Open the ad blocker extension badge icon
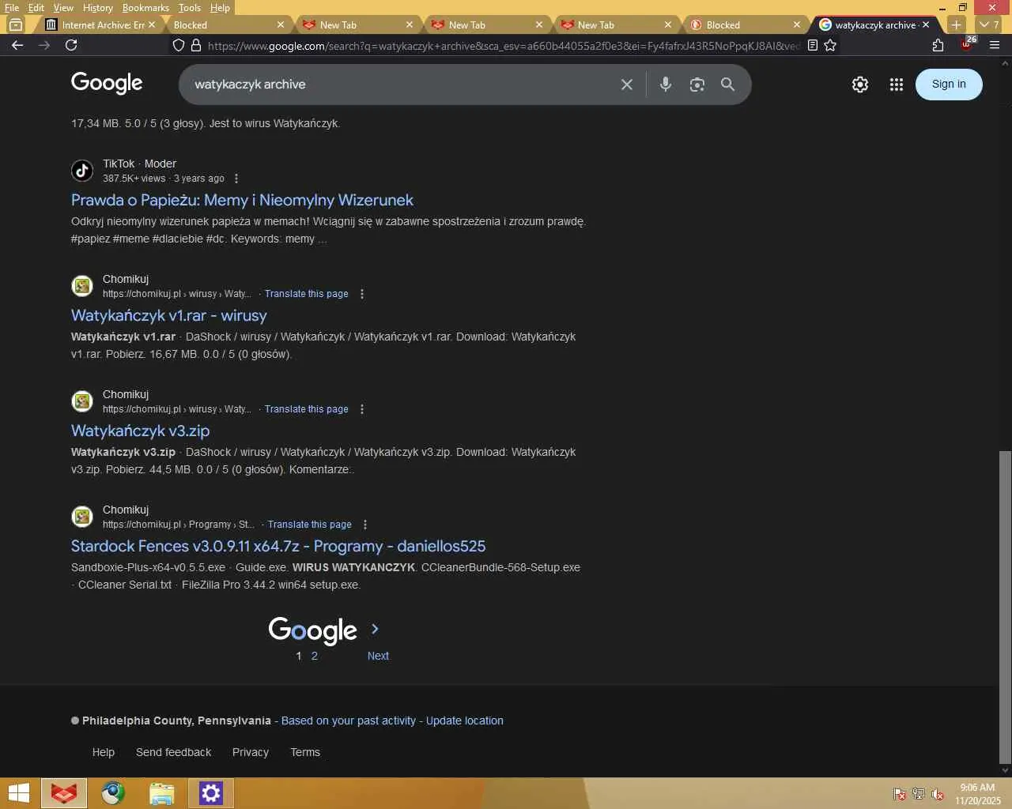The image size is (1012, 809). [968, 43]
